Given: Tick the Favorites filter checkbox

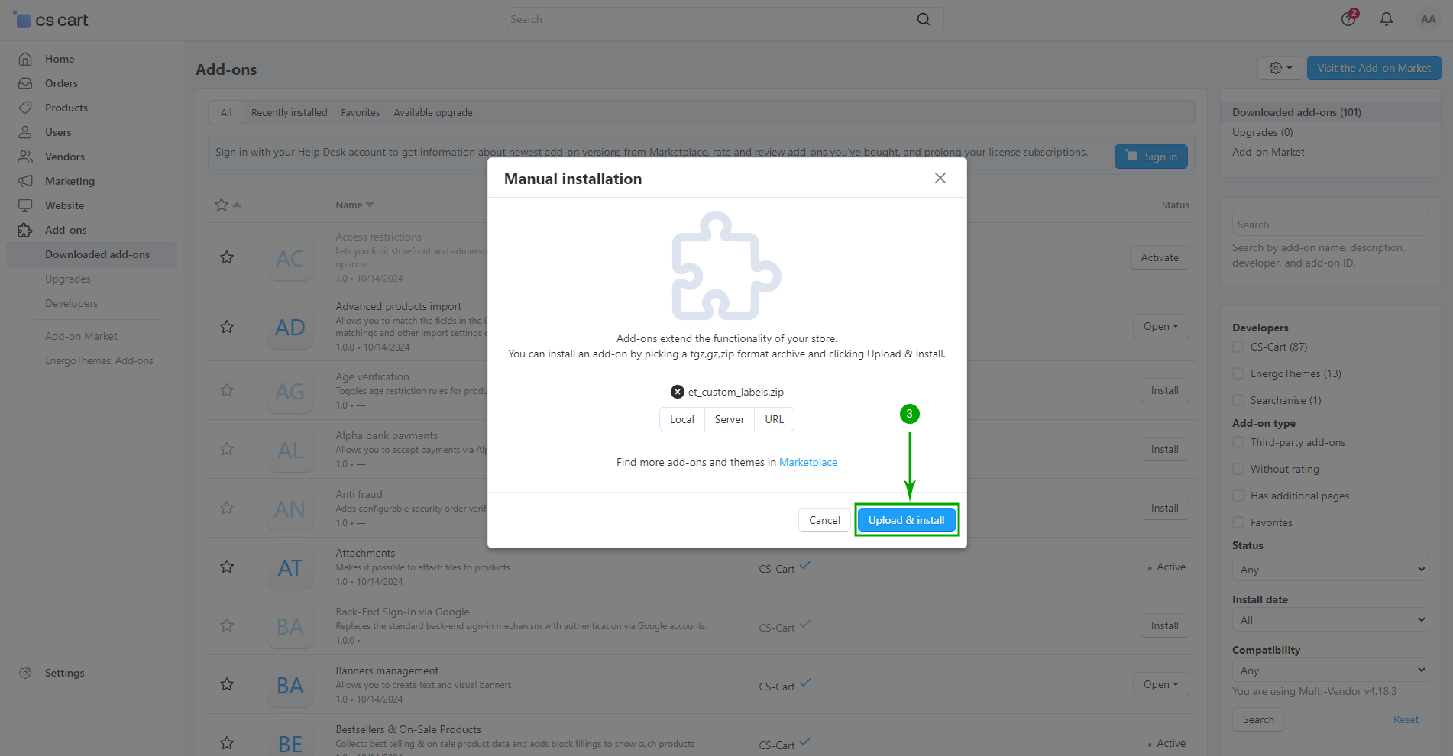Looking at the screenshot, I should pyautogui.click(x=1238, y=522).
